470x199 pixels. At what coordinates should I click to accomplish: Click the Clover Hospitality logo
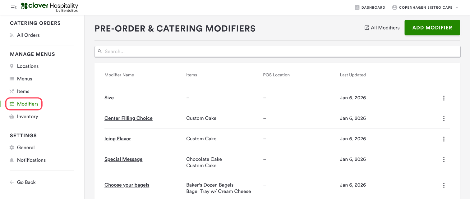pyautogui.click(x=50, y=7)
